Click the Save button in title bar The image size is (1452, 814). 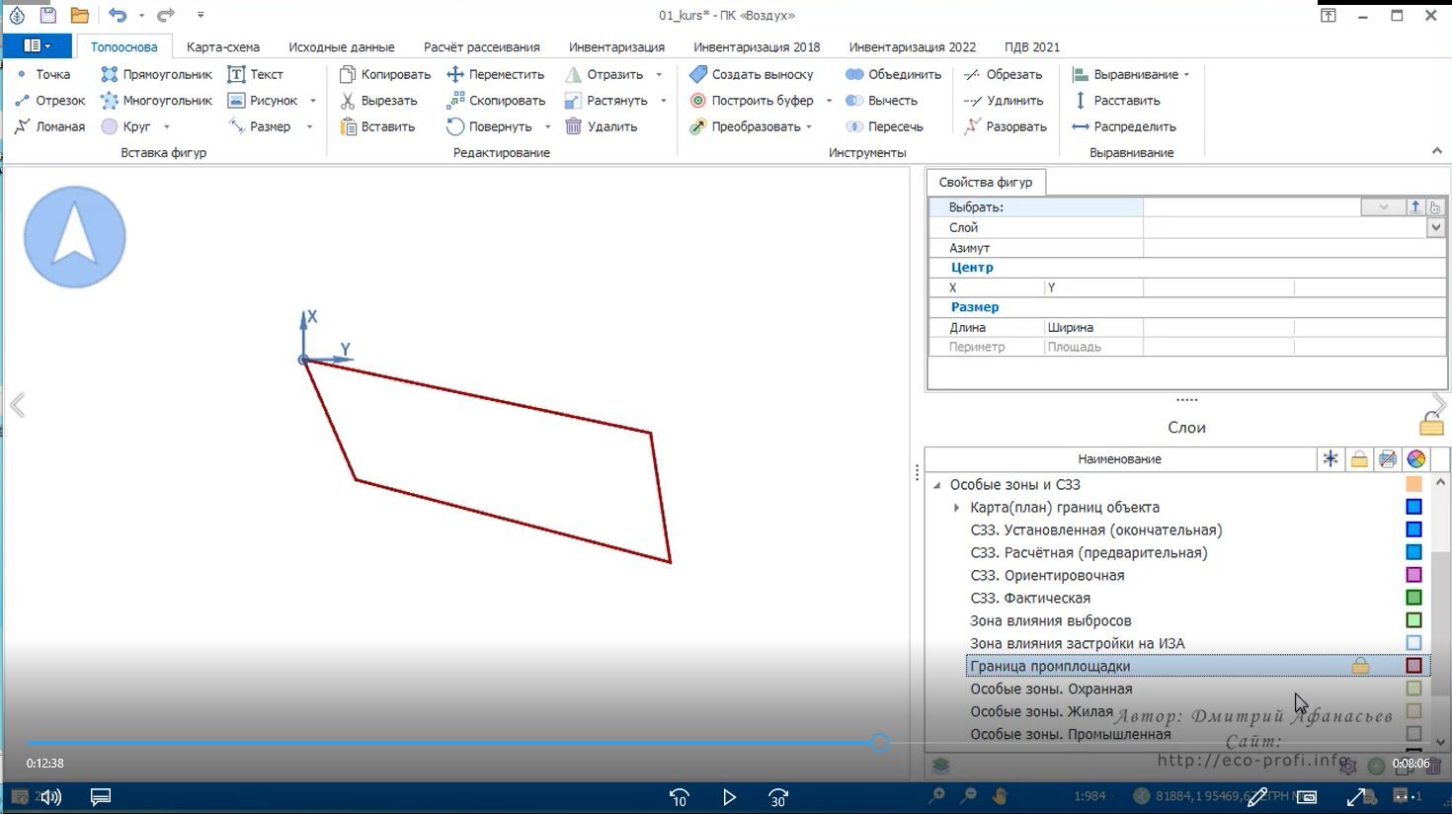point(47,15)
